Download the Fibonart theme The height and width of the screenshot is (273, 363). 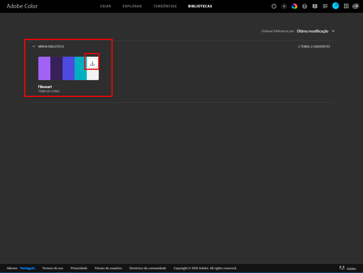pyautogui.click(x=92, y=63)
